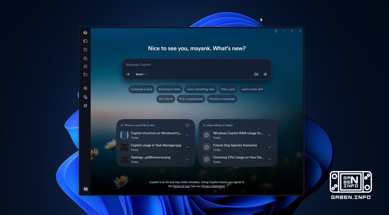The height and width of the screenshot is (215, 389).
Task: Click the Compose a song suggestion
Action: 141,89
